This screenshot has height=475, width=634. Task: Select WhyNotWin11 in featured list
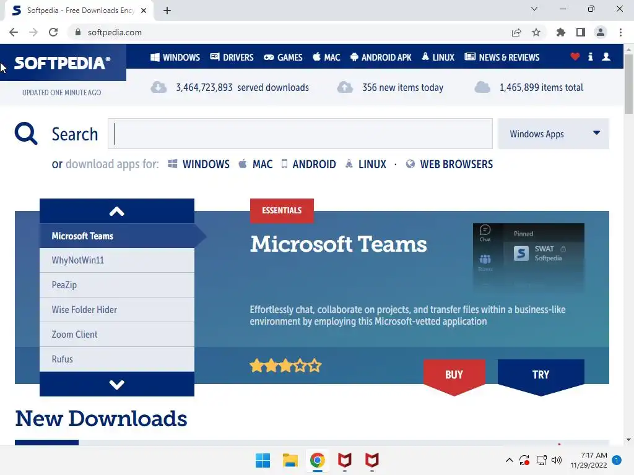[117, 260]
